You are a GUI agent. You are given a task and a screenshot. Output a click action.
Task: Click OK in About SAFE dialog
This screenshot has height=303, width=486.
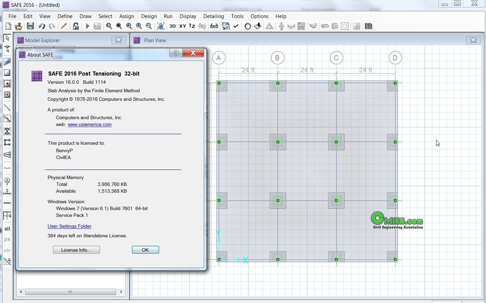pyautogui.click(x=146, y=250)
